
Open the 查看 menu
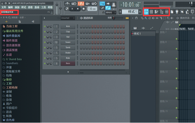pyautogui.click(x=30, y=7)
